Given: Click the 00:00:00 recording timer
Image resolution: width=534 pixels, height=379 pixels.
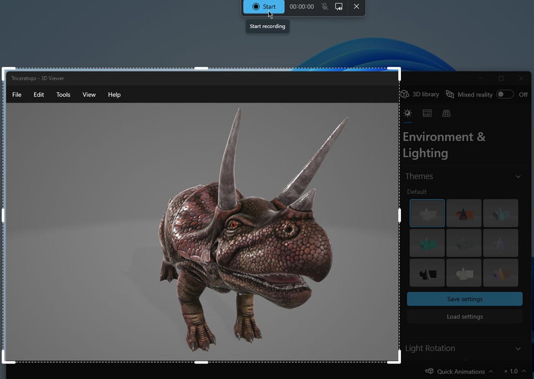Looking at the screenshot, I should point(302,7).
